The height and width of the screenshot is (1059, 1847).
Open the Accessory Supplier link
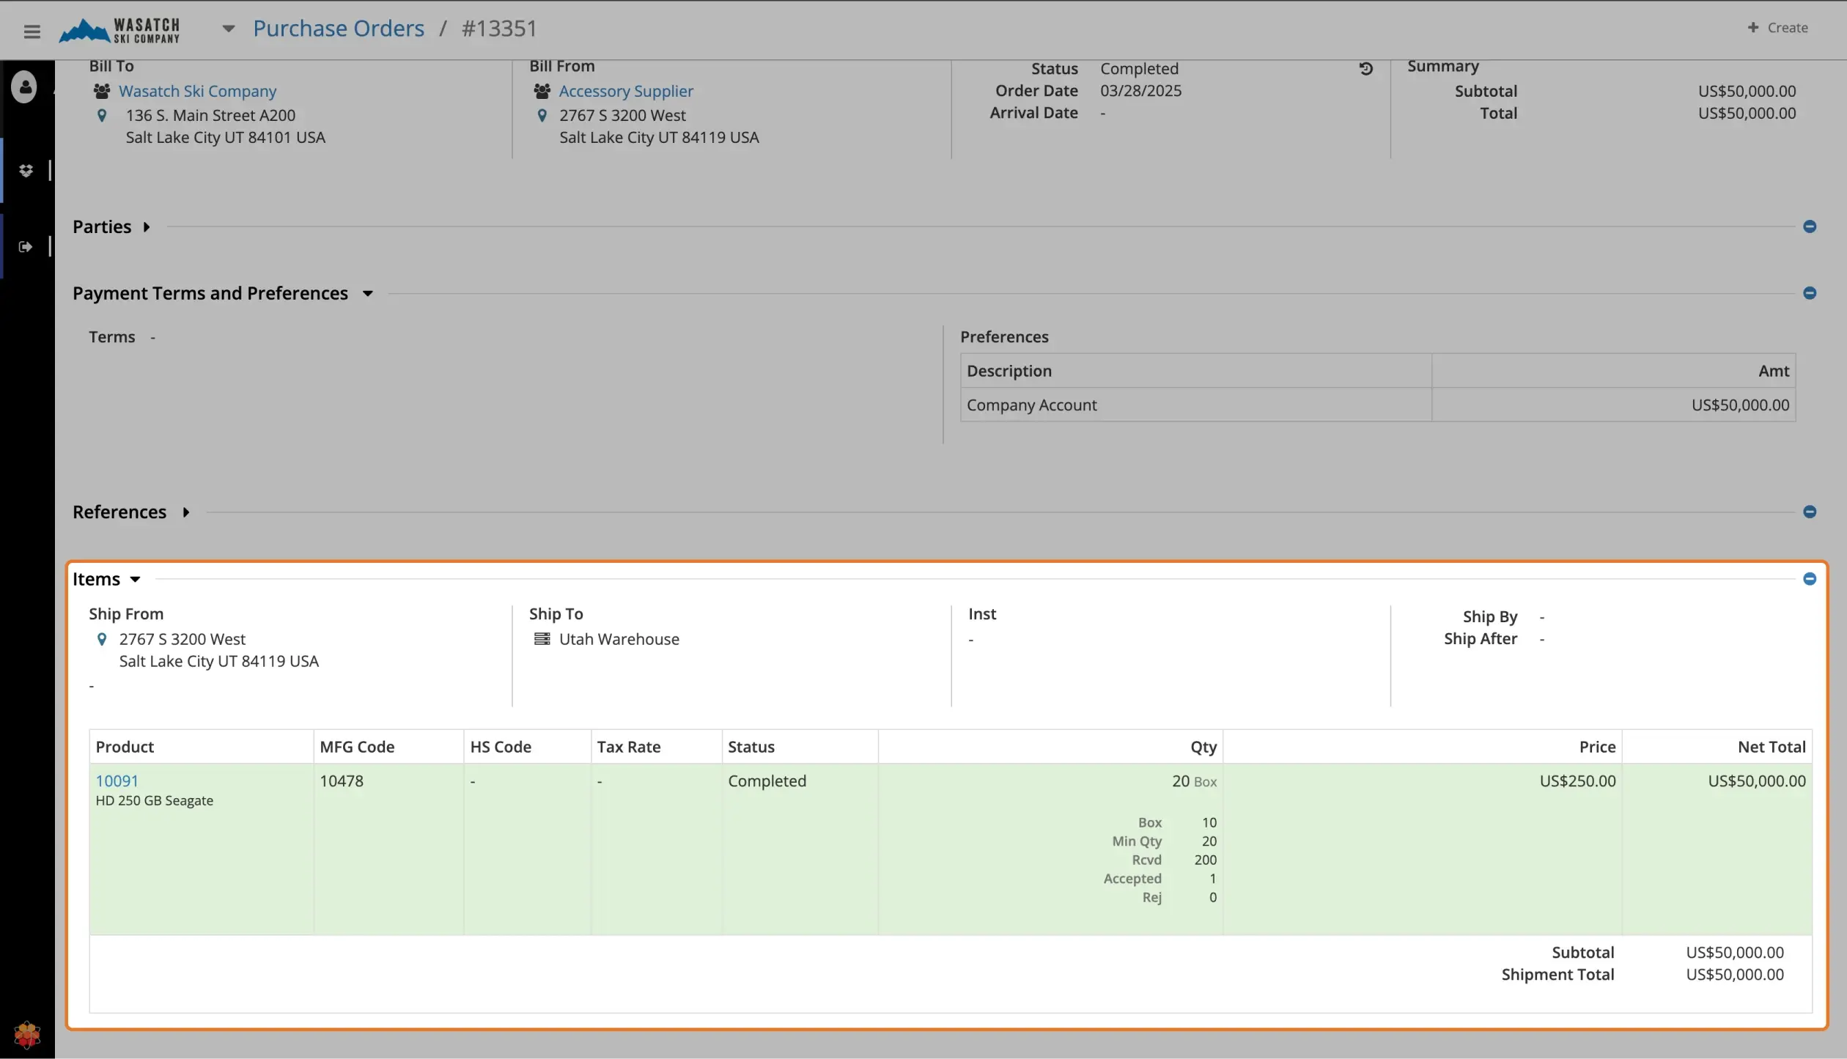(626, 91)
